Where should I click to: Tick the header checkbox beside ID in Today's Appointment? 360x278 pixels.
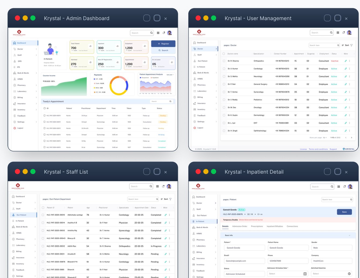(x=44, y=108)
